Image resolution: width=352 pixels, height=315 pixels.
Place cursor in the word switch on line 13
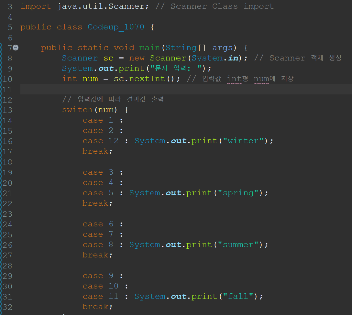(77, 110)
